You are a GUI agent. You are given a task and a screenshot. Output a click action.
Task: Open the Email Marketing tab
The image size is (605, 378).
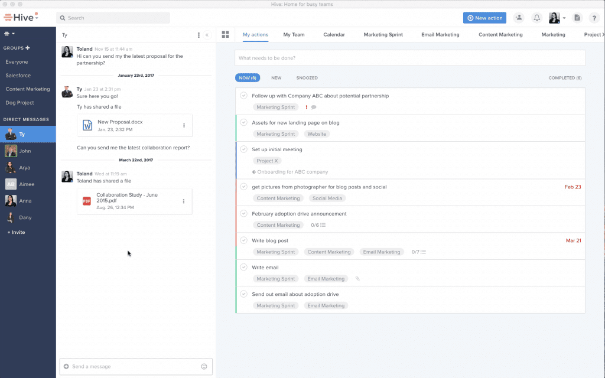tap(440, 34)
